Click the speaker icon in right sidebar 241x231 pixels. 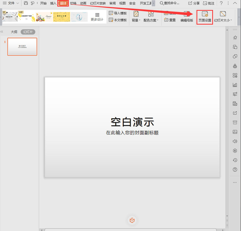[x=235, y=141]
